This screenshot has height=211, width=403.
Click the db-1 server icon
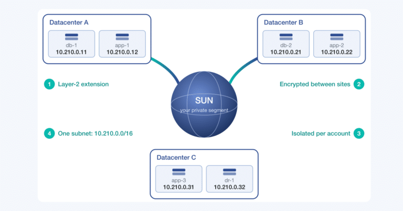71,37
